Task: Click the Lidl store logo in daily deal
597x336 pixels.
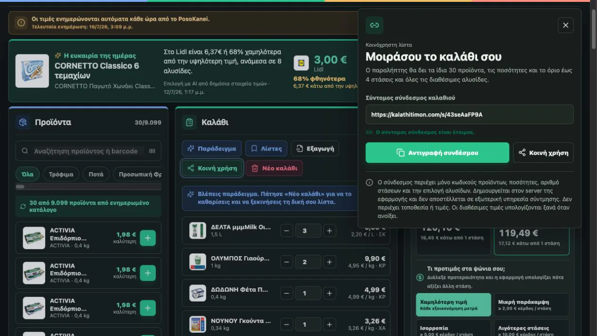Action: 301,63
